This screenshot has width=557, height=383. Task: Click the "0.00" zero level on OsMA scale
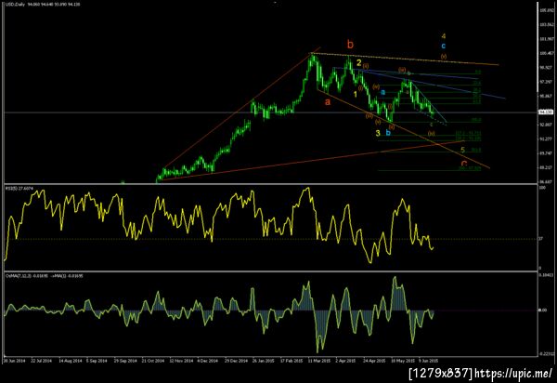(x=542, y=310)
